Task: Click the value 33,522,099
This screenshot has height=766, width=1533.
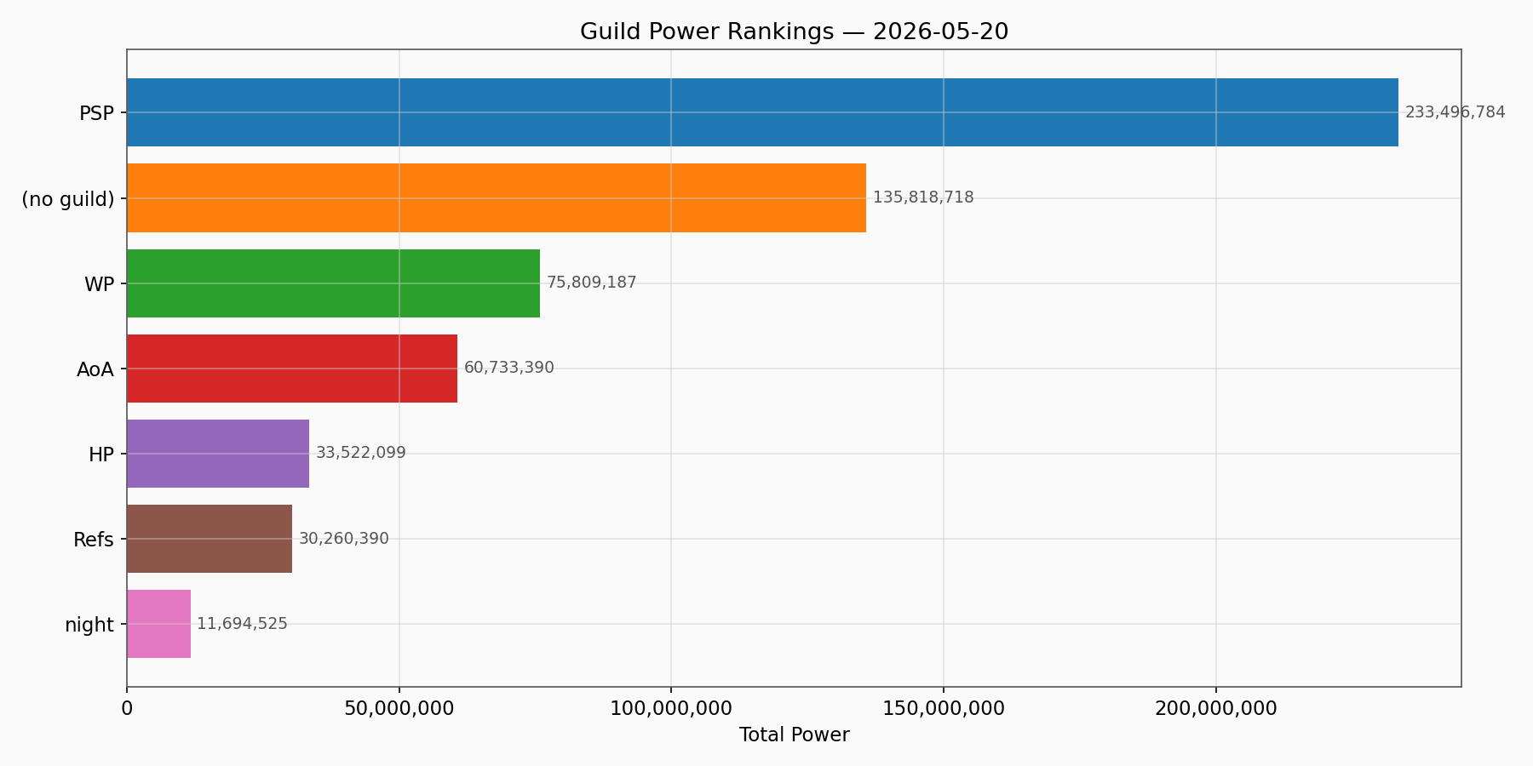Action: (361, 453)
